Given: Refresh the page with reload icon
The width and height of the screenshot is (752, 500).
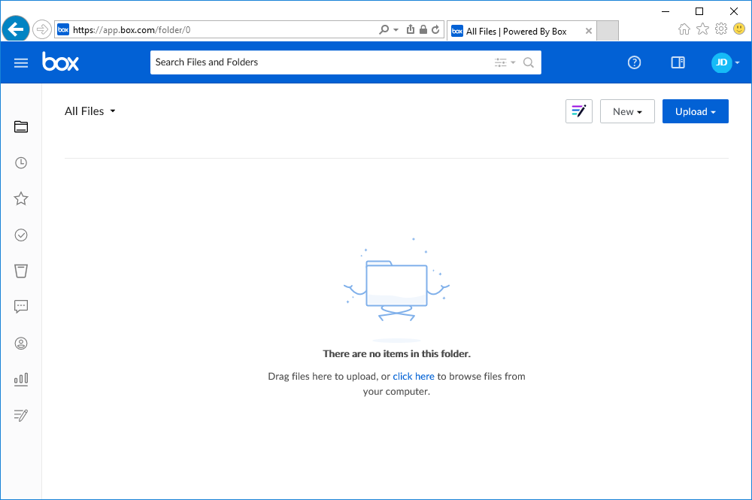Looking at the screenshot, I should tap(435, 30).
